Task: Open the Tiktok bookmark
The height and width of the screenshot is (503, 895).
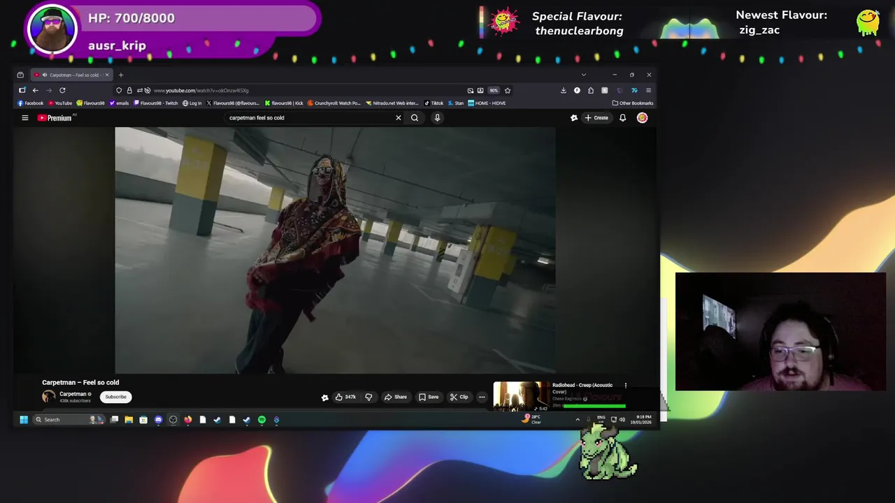Action: 434,103
